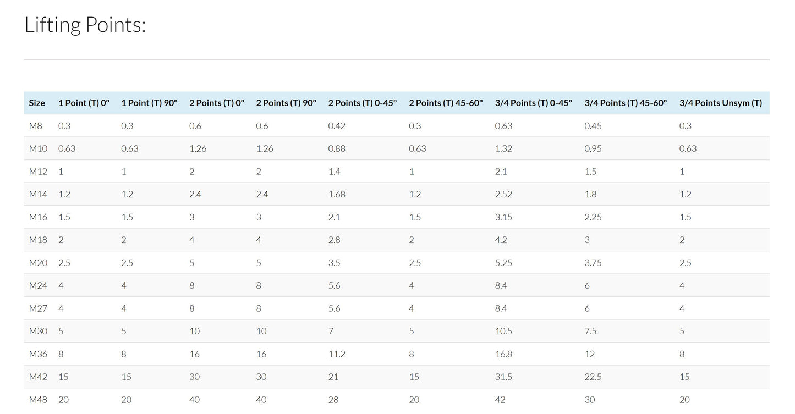Select the 0.88 value in the M10 row

coord(337,148)
